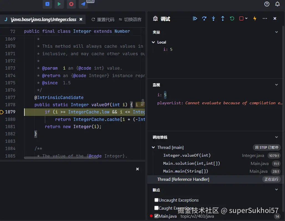285x221 pixels.
Task: Collapse Thread [main] stack tree
Action: [x=153, y=148]
